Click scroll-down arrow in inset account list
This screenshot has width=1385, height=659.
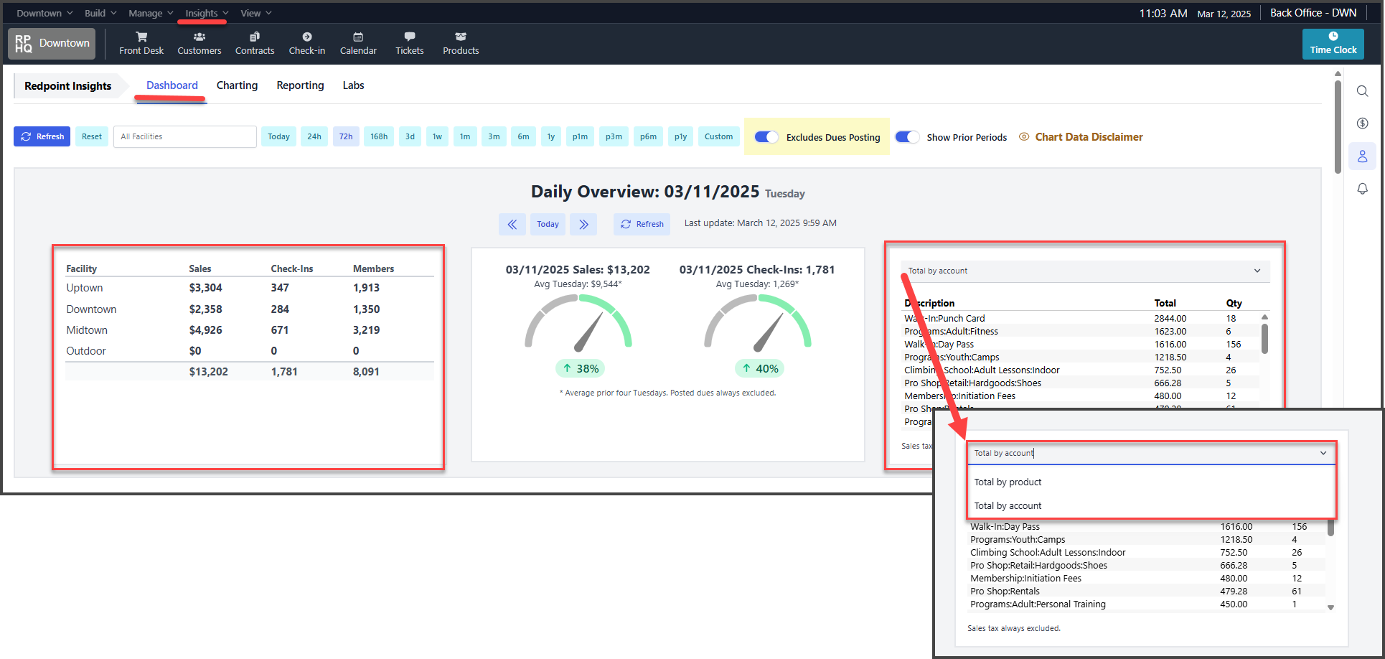(1330, 607)
